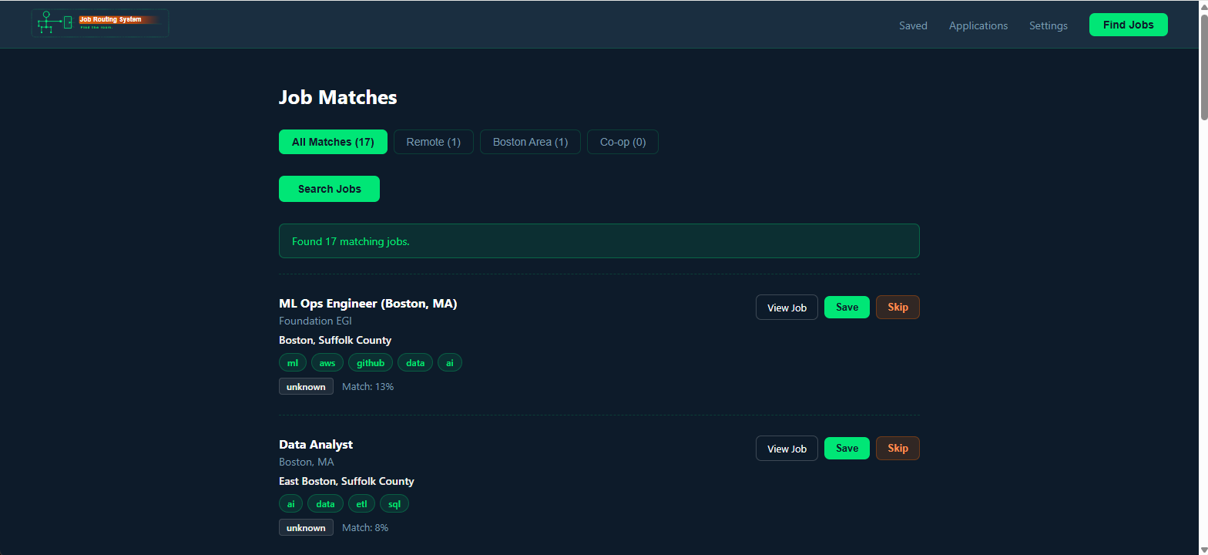
Task: Save the Data Analyst job
Action: coord(847,448)
